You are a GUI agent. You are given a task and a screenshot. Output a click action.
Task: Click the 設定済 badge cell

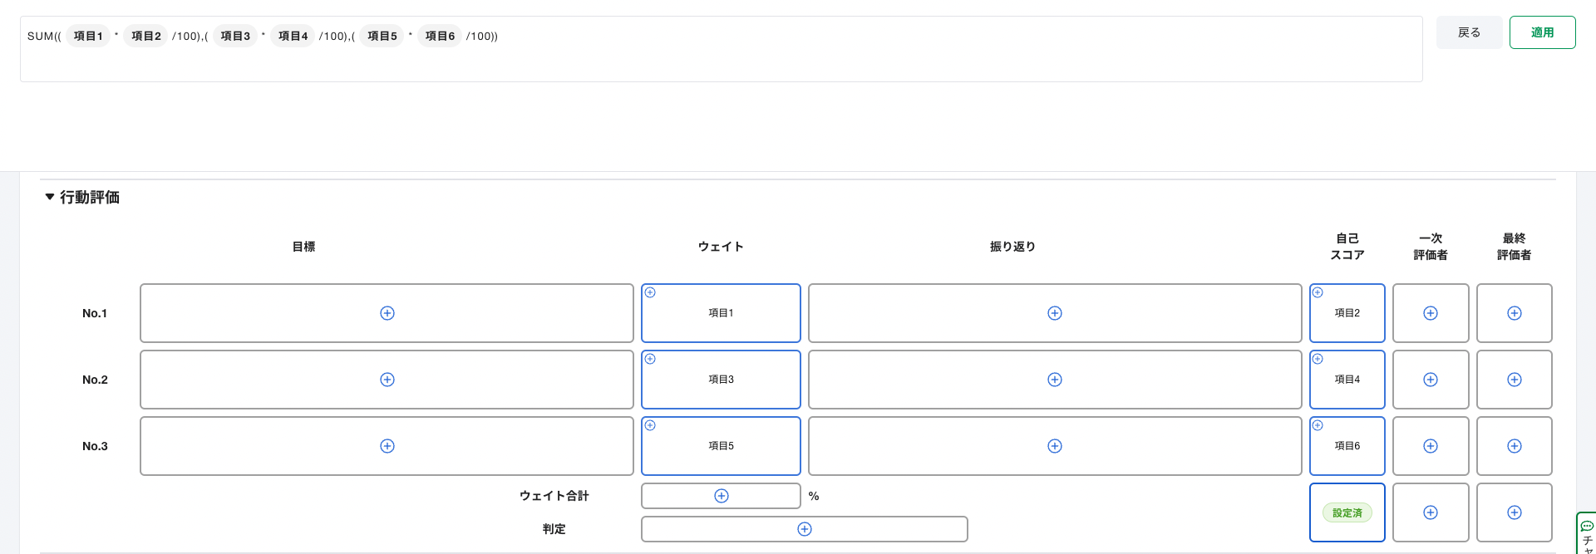click(1347, 512)
